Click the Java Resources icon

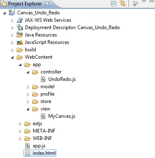tap(20, 34)
